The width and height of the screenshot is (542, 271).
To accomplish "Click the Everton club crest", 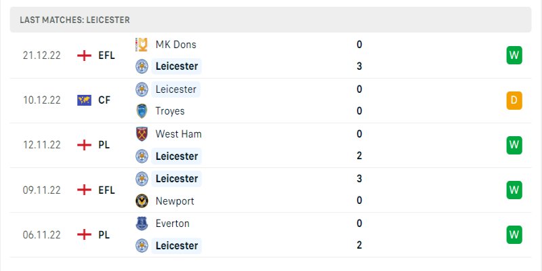I will pos(142,224).
